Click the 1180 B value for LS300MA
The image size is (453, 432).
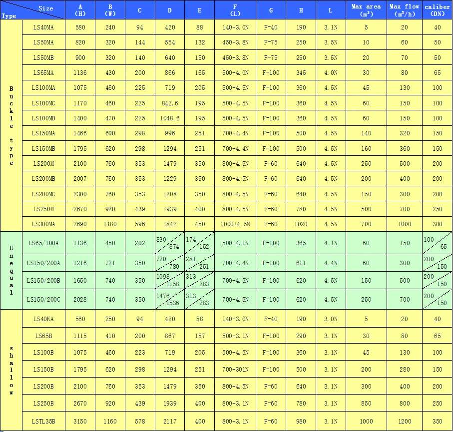click(110, 224)
